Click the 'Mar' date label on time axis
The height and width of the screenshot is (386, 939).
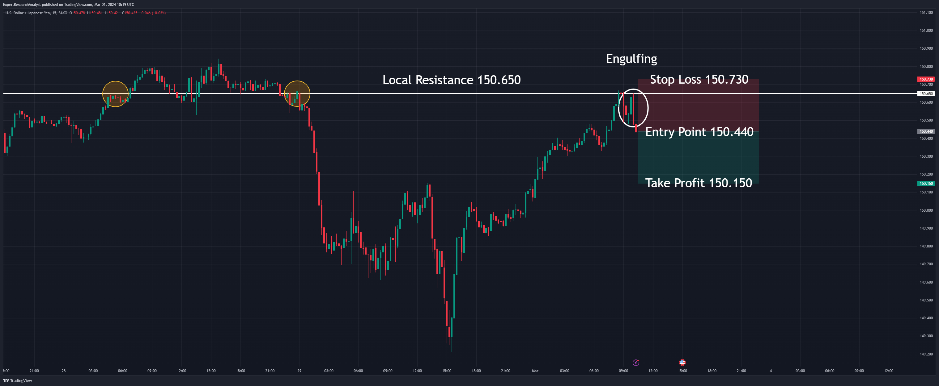535,371
